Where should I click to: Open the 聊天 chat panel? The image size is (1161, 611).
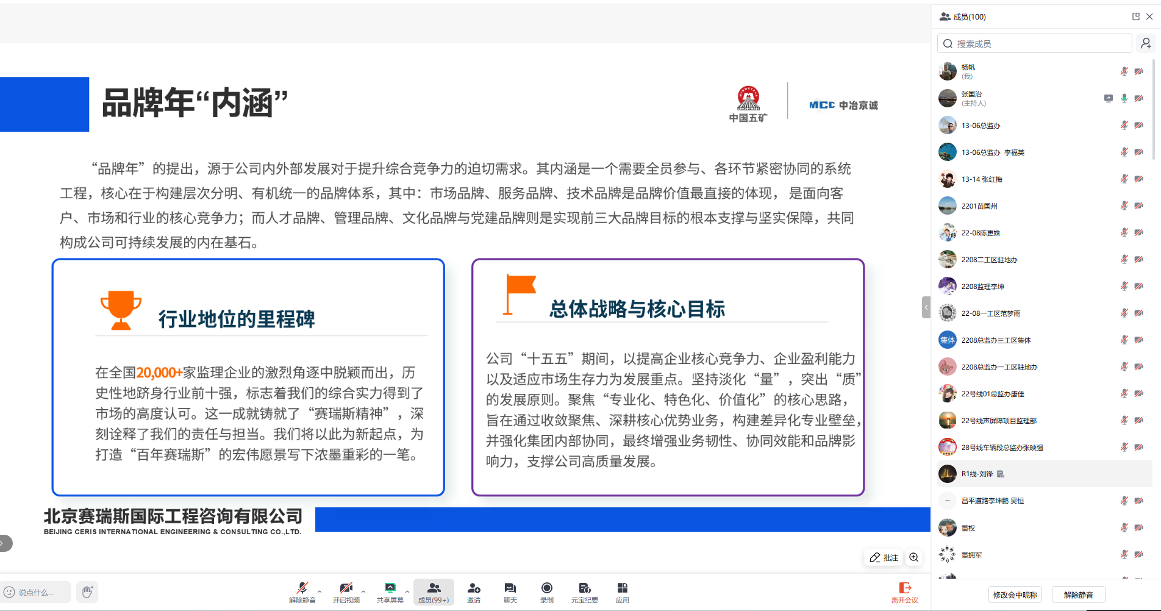(510, 591)
